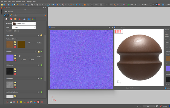Load a Roughness texture via folder icon

(x=15, y=83)
